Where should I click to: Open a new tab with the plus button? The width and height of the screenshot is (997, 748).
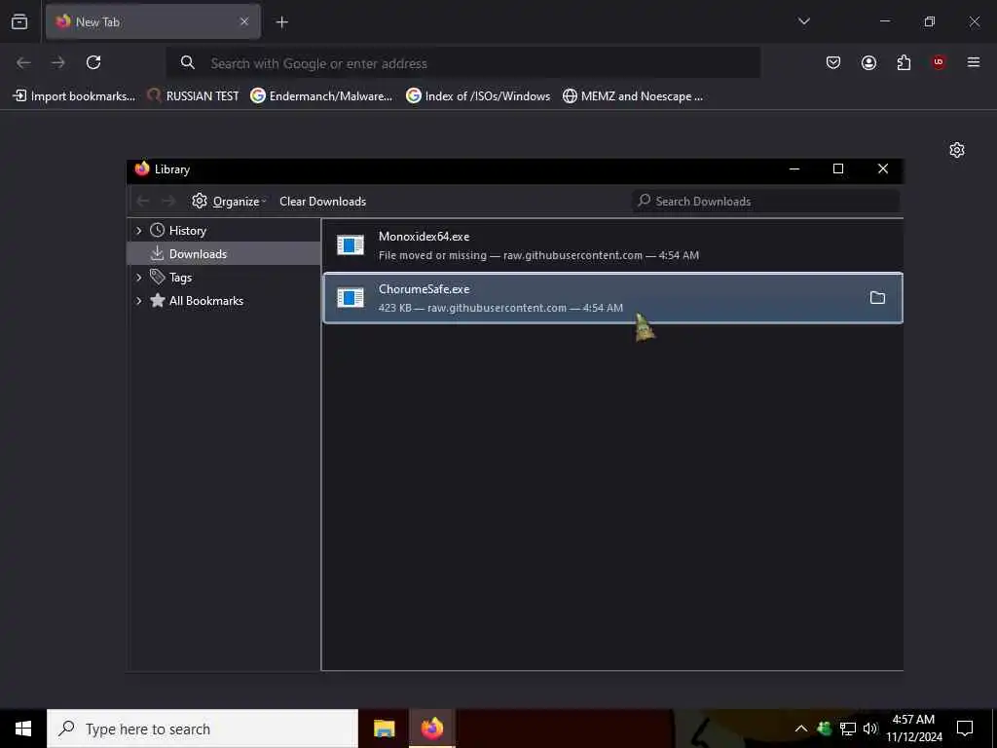[x=281, y=22]
